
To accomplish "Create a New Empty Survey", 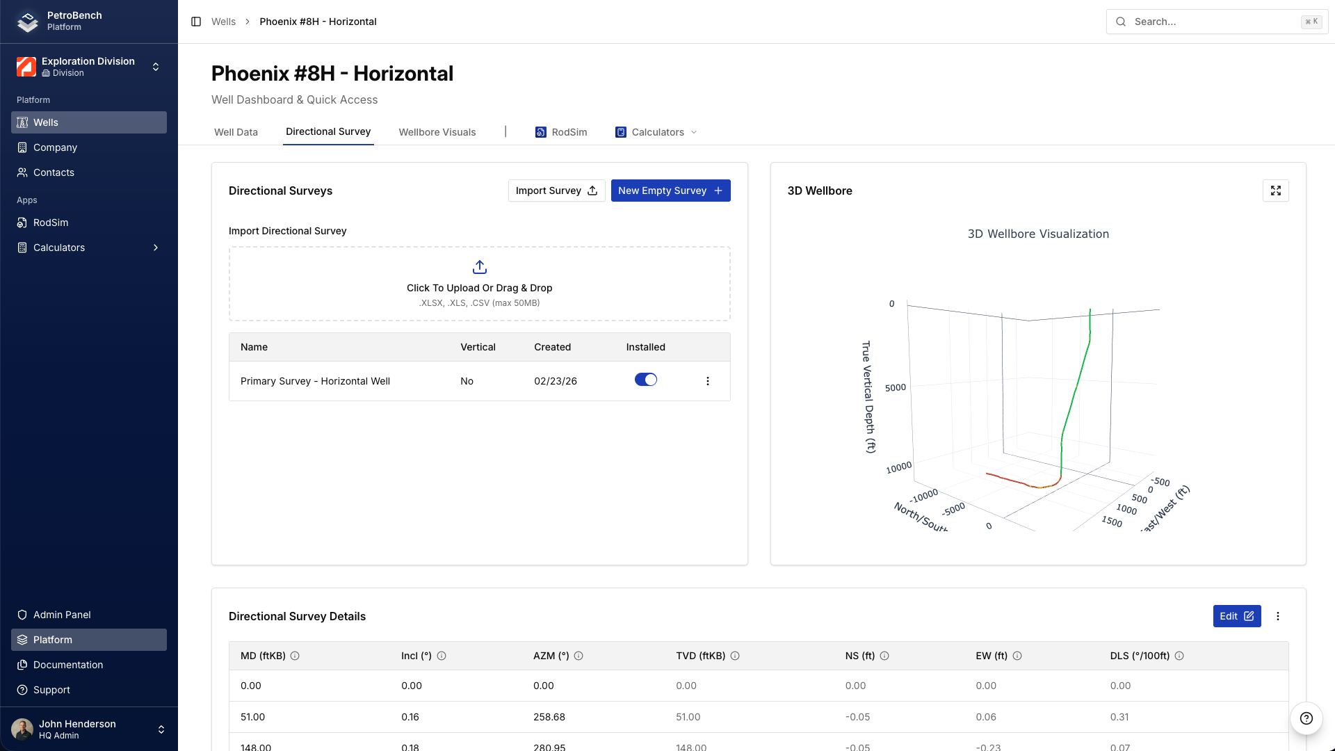I will pyautogui.click(x=670, y=191).
